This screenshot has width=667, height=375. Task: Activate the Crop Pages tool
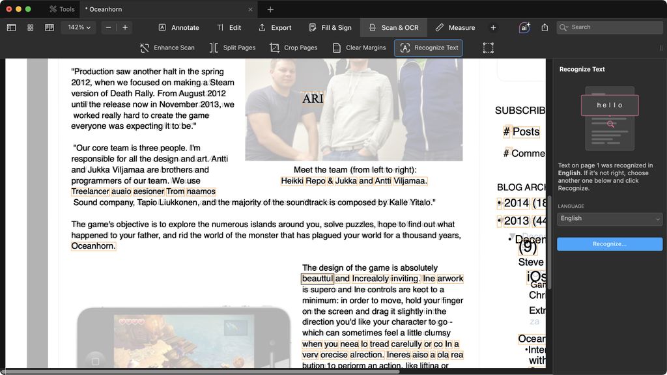pyautogui.click(x=293, y=48)
